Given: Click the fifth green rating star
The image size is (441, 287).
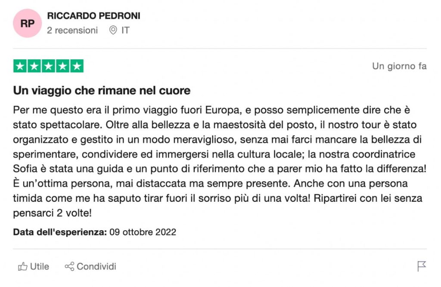Looking at the screenshot, I should coord(77,66).
